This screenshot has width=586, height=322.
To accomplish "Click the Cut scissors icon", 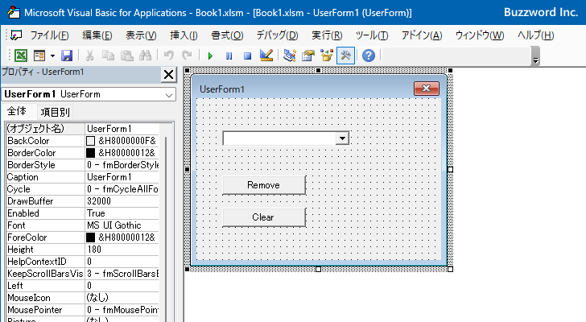I will 89,56.
